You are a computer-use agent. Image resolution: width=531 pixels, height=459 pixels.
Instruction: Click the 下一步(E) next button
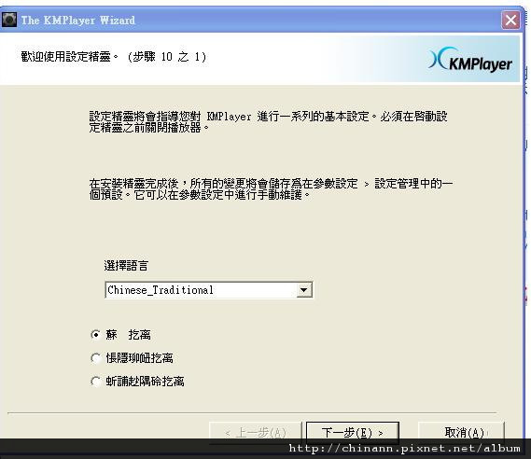353,432
